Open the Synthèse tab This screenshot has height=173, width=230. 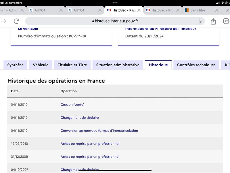pos(16,65)
